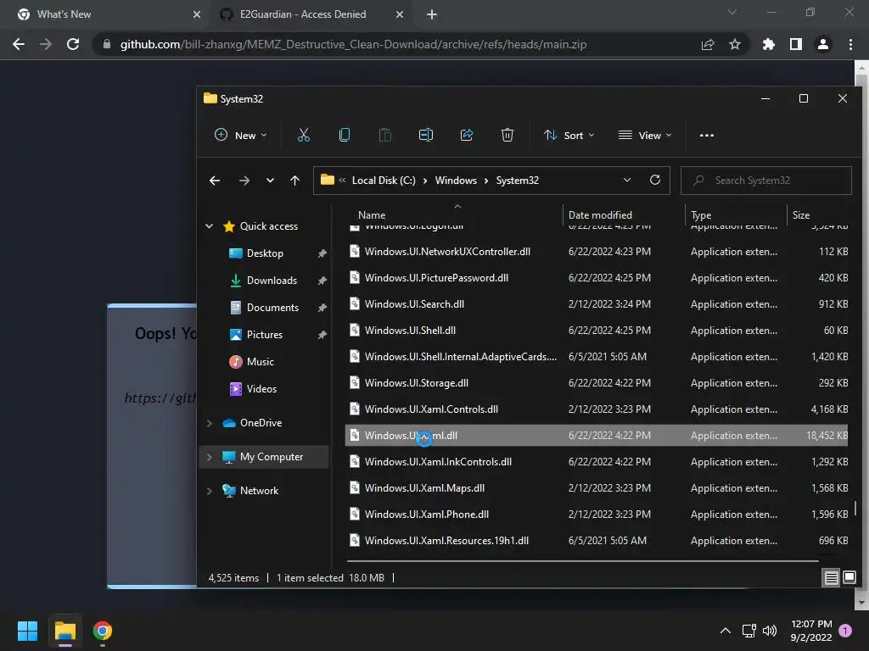Expand the My Computer tree node
The image size is (869, 651).
pos(209,457)
